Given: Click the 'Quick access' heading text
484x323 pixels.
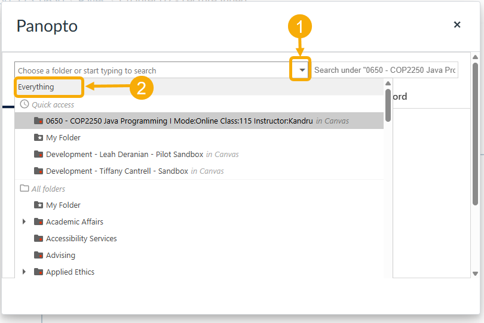Looking at the screenshot, I should [53, 105].
